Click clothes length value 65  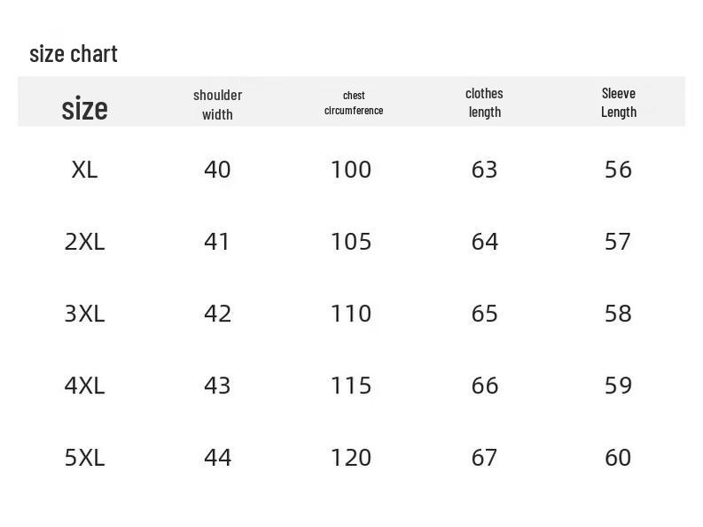coord(484,314)
